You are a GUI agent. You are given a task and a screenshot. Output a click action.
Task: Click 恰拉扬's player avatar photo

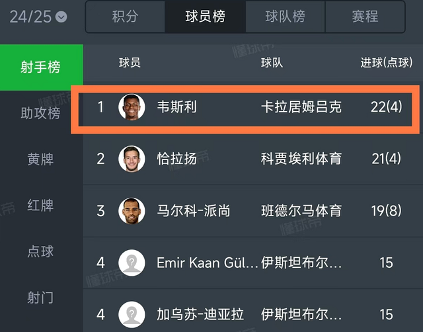132,159
